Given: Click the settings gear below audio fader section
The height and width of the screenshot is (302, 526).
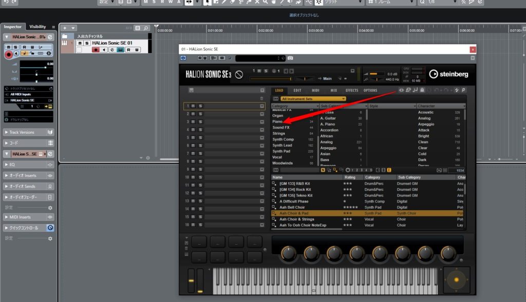Looking at the screenshot, I should tap(50, 208).
